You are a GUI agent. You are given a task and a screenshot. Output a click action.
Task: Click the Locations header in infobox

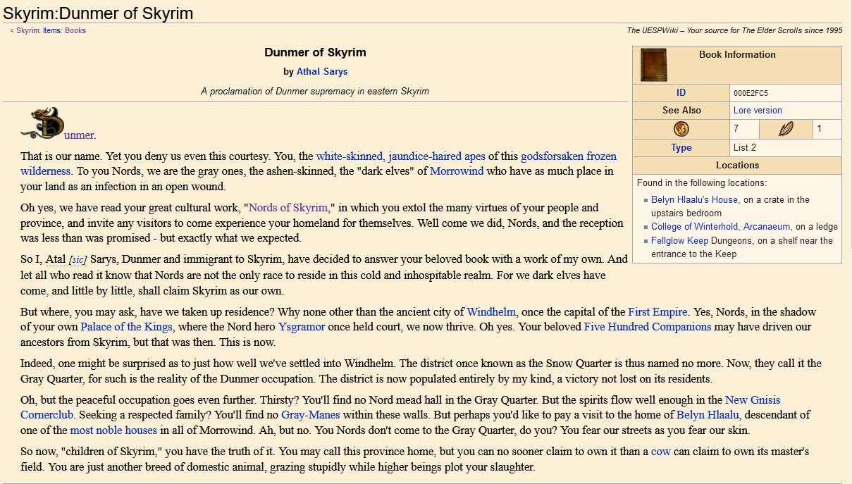click(737, 166)
